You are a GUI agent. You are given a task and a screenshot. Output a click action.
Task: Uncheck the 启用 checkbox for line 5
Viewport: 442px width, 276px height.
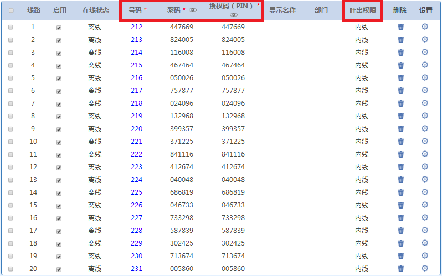click(x=59, y=79)
